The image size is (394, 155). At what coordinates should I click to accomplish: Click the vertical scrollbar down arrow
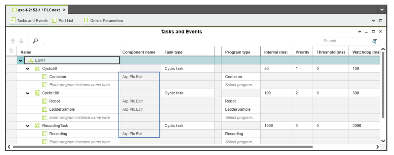click(383, 141)
